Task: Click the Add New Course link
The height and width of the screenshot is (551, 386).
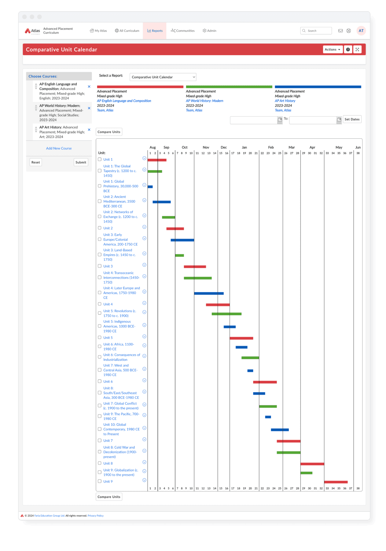Action: tap(59, 148)
